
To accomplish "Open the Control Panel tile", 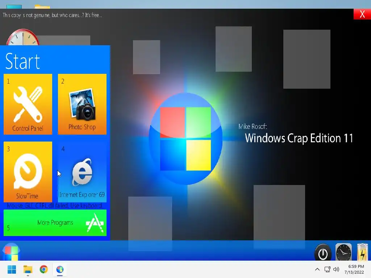I will click(x=28, y=104).
